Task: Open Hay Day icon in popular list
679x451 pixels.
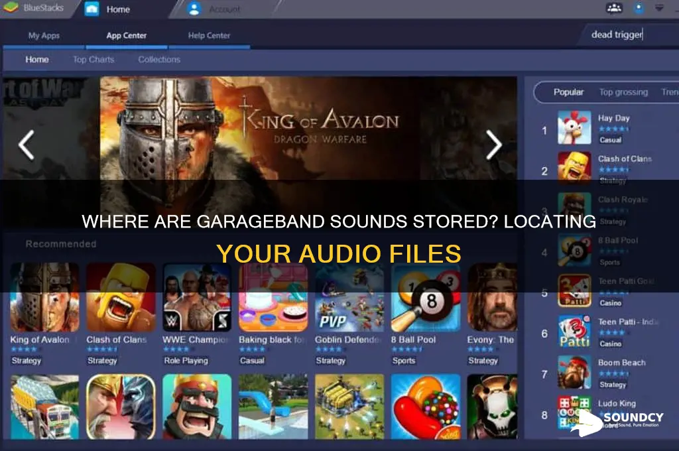Action: [x=574, y=127]
